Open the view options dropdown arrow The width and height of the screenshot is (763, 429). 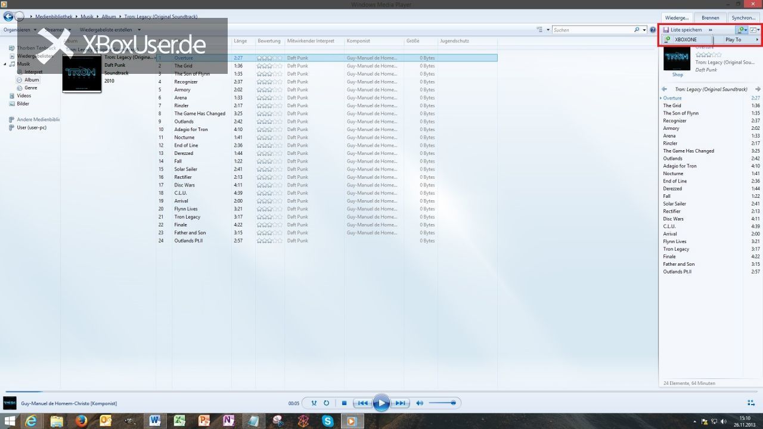548,30
